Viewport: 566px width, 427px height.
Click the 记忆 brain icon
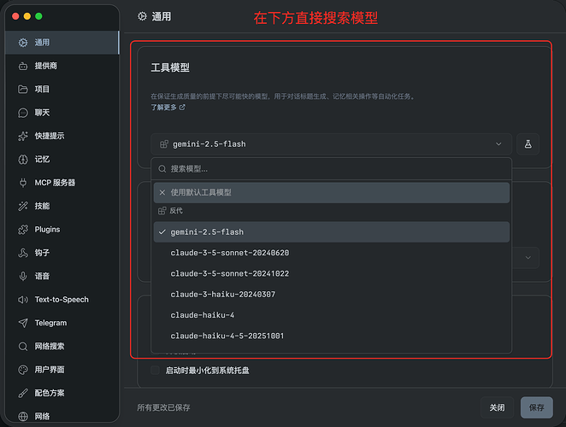[23, 160]
